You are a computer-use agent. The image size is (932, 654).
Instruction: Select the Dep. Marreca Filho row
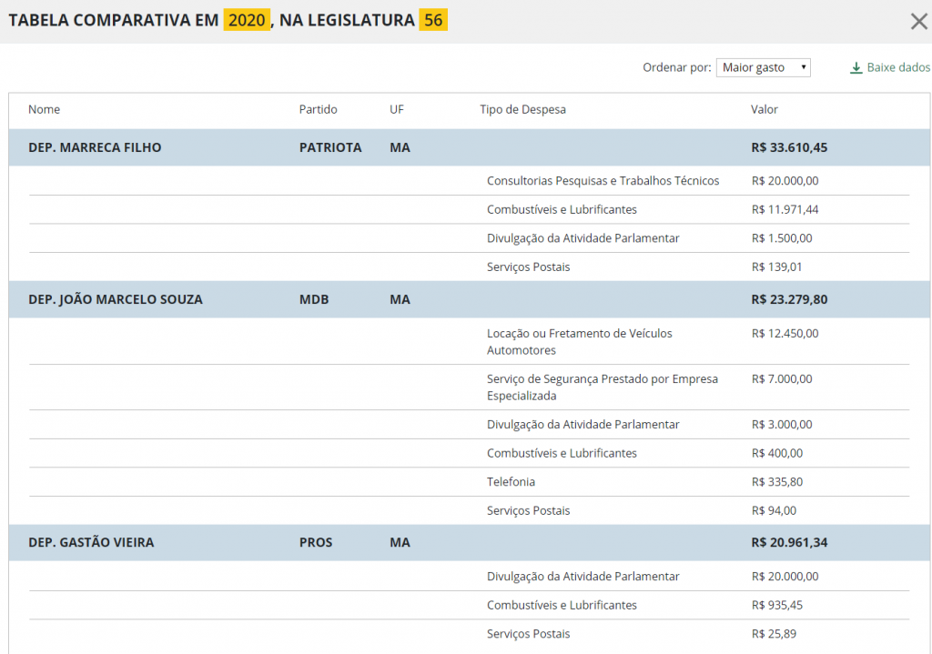pyautogui.click(x=95, y=147)
